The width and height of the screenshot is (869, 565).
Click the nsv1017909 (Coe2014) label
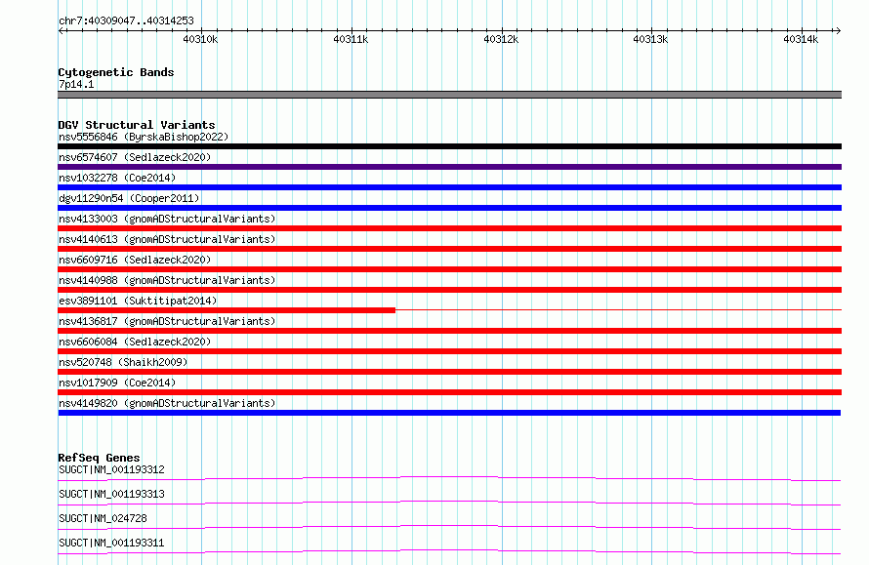[x=117, y=383]
